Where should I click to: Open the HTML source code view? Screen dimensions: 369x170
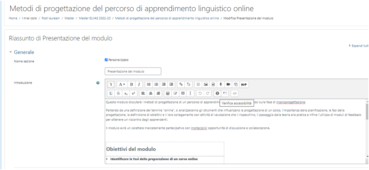tap(234, 93)
